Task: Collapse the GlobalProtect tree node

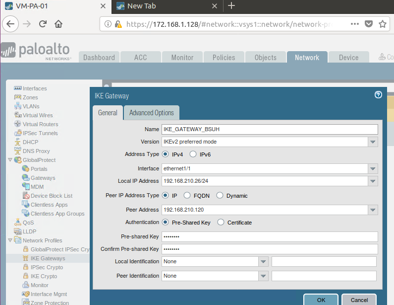Action: coord(10,160)
